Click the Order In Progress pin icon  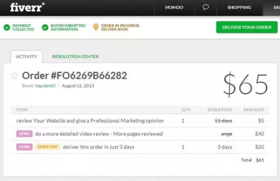click(96, 27)
